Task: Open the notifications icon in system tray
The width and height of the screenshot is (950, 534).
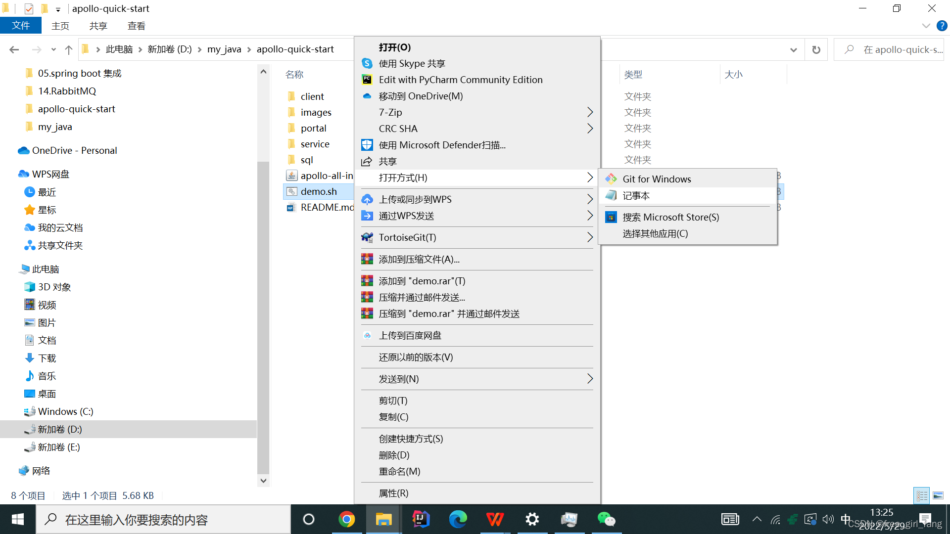Action: tap(926, 519)
